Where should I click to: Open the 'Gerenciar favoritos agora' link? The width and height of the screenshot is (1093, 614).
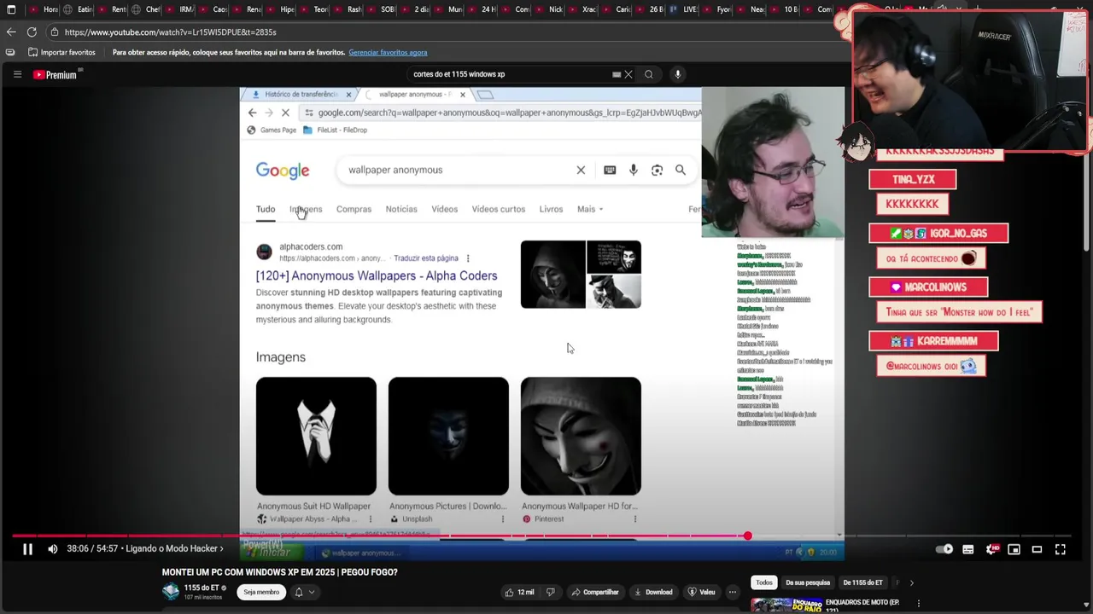click(388, 52)
